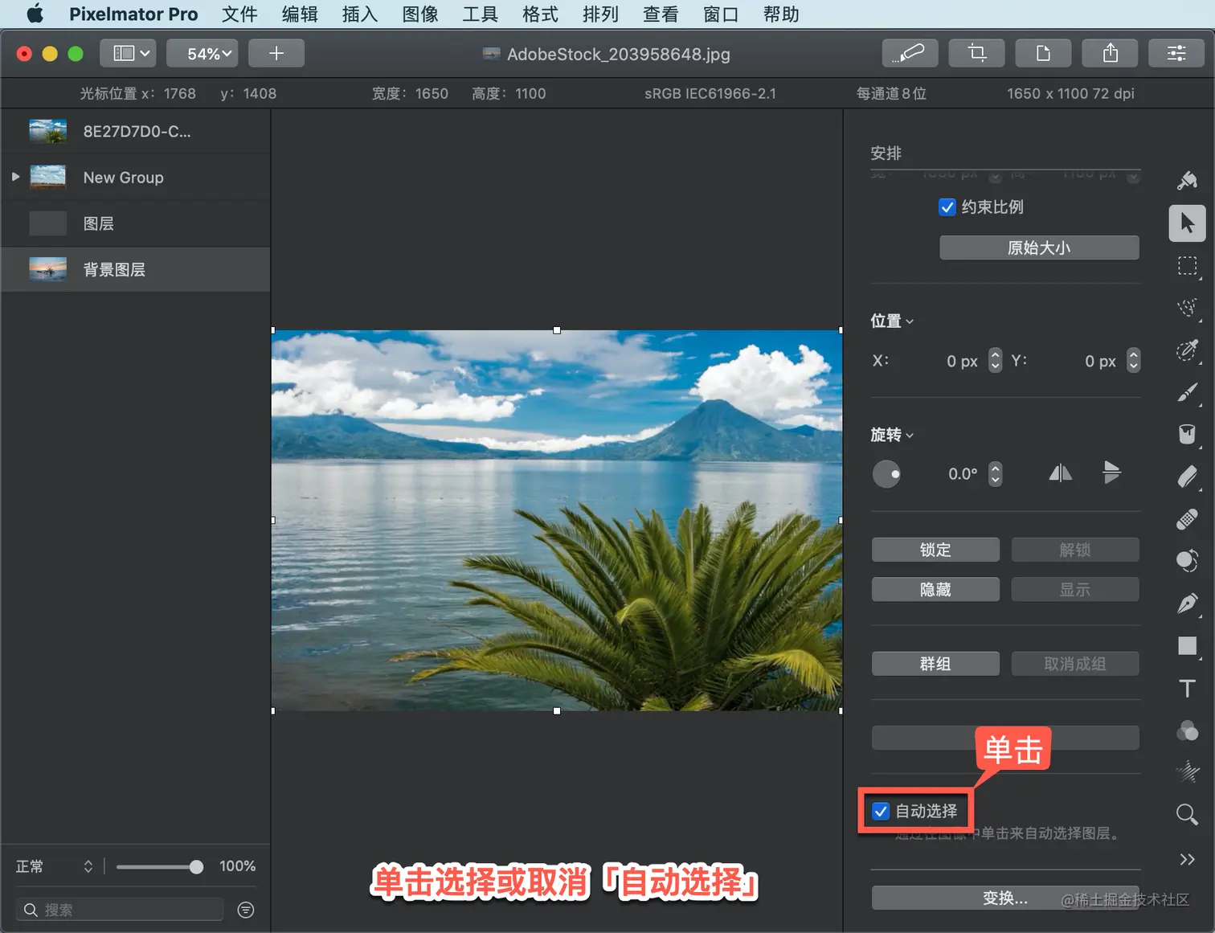Choose the Rectangular Selection tool
This screenshot has height=933, width=1215.
pos(1187,266)
